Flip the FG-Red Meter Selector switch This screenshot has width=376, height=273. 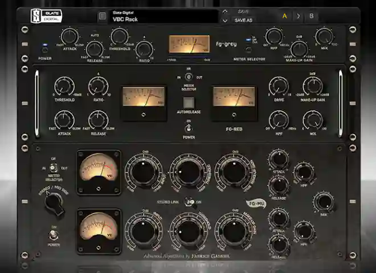coord(189,78)
